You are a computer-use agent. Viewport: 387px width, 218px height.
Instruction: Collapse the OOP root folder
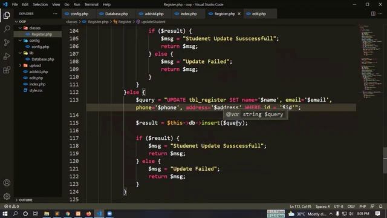click(x=16, y=22)
